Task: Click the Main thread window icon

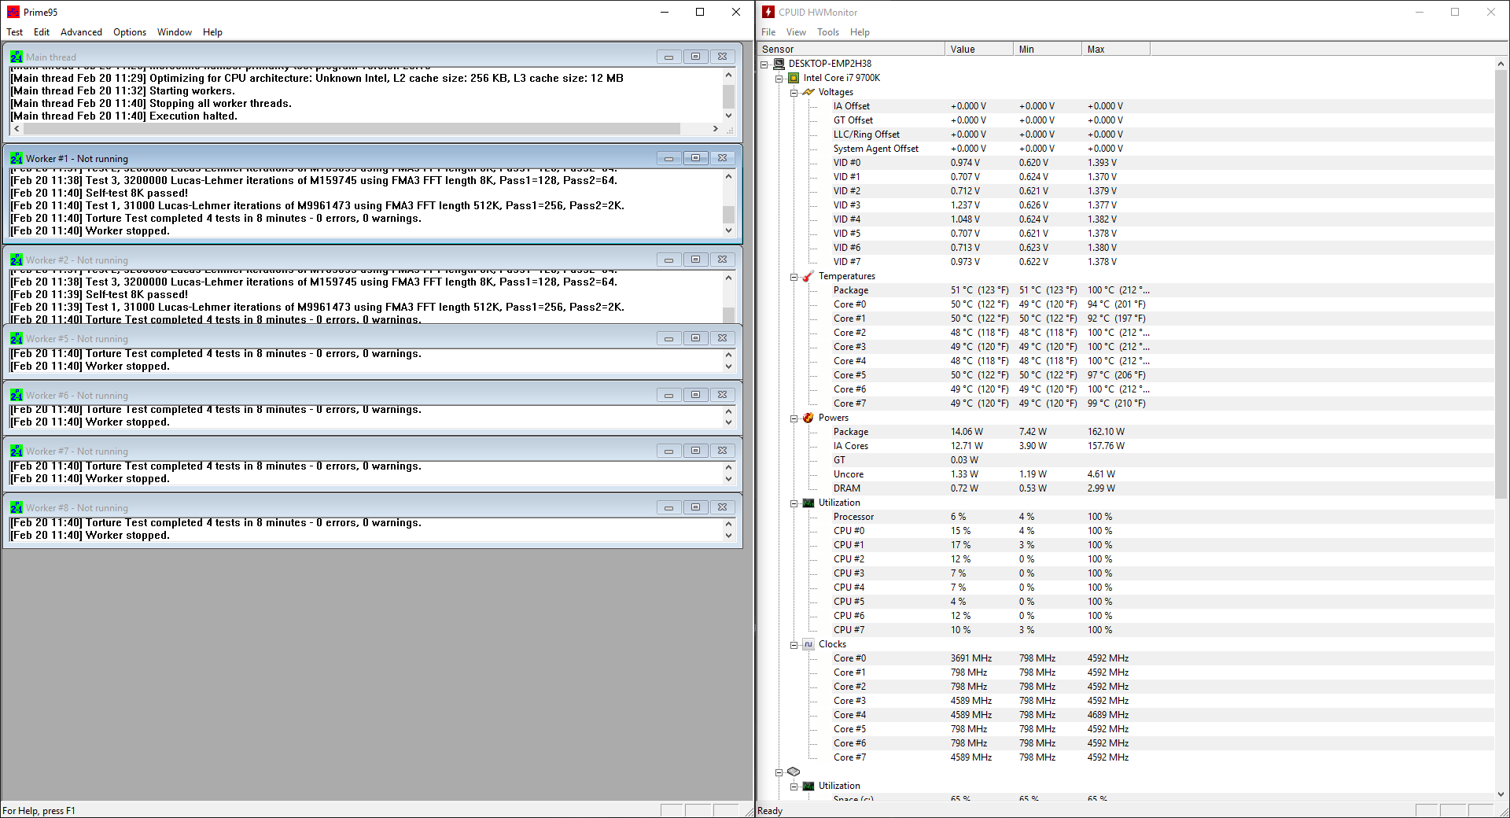Action: [17, 57]
